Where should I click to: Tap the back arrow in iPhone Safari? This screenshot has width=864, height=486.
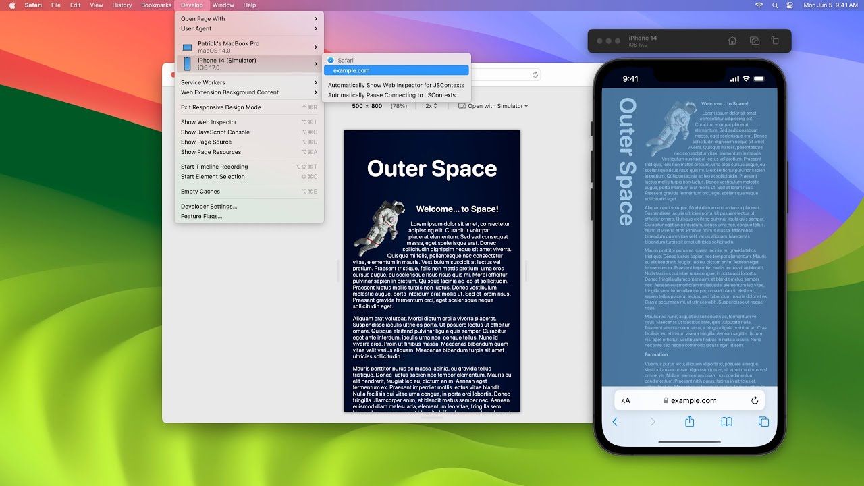click(x=615, y=422)
